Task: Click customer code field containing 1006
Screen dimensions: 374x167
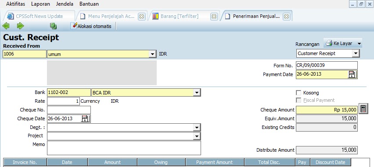Action: pyautogui.click(x=24, y=54)
